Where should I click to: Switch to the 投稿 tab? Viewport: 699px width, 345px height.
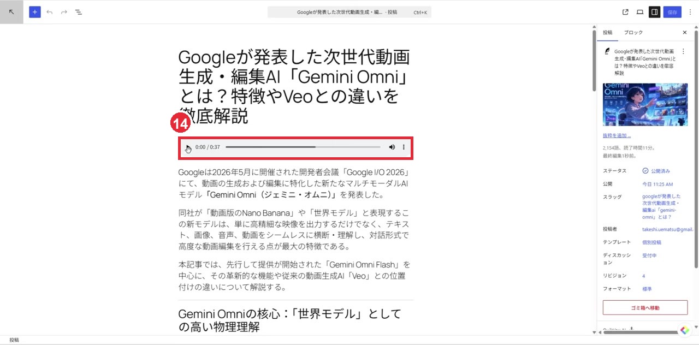click(x=608, y=33)
